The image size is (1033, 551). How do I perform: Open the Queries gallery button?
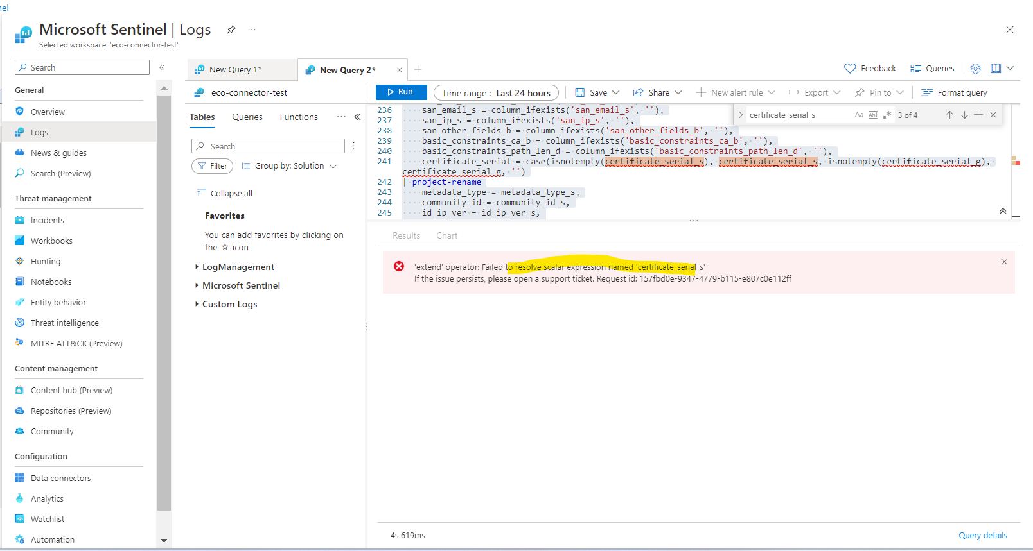pyautogui.click(x=932, y=69)
